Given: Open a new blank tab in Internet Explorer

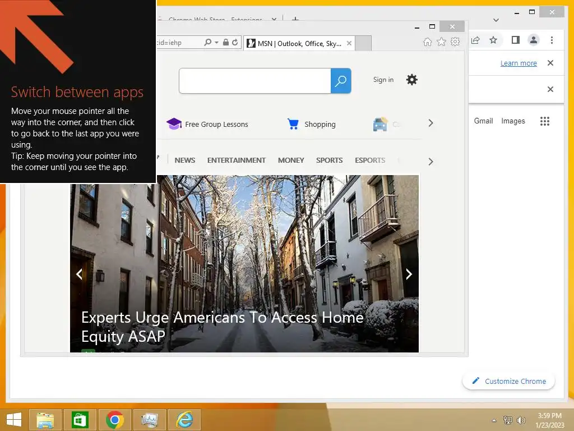Looking at the screenshot, I should click(x=363, y=43).
